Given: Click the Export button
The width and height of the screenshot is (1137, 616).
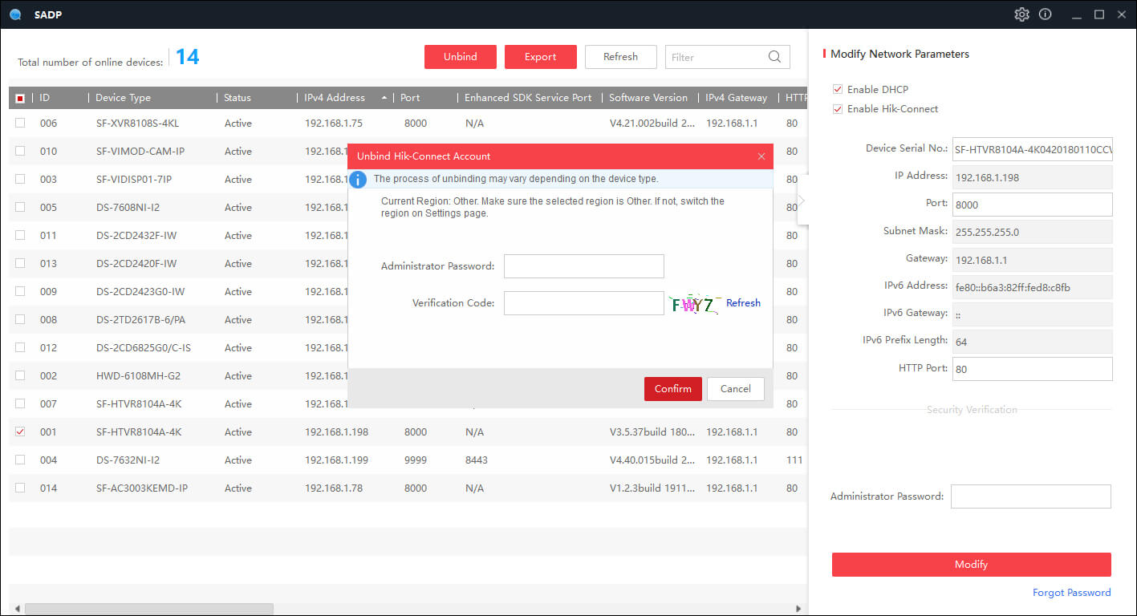Looking at the screenshot, I should pyautogui.click(x=541, y=57).
